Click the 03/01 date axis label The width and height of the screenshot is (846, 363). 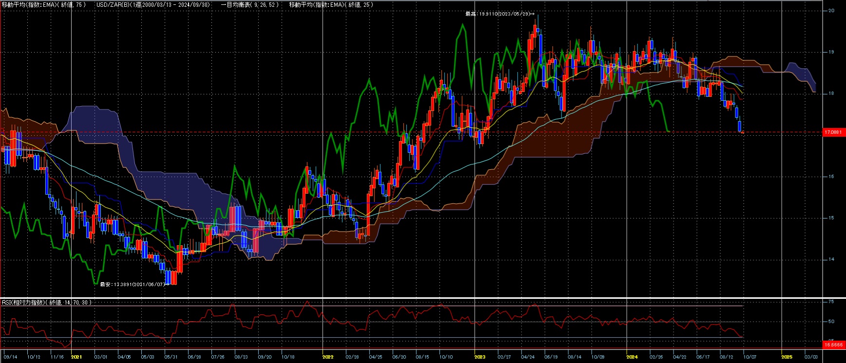point(101,357)
